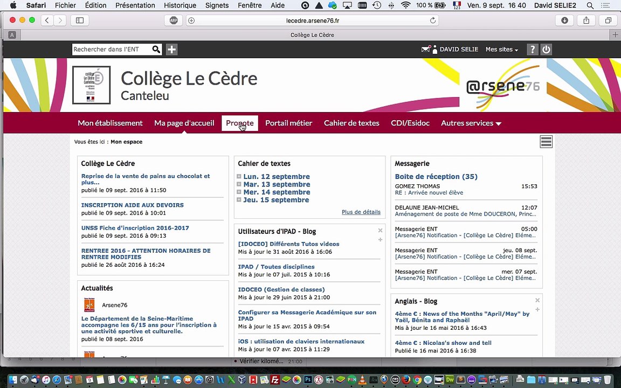Open the Mes sites dropdown
This screenshot has width=621, height=388.
(502, 50)
